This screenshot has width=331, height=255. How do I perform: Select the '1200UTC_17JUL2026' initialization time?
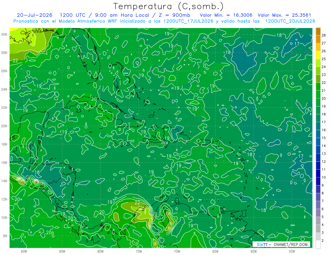coord(188,21)
